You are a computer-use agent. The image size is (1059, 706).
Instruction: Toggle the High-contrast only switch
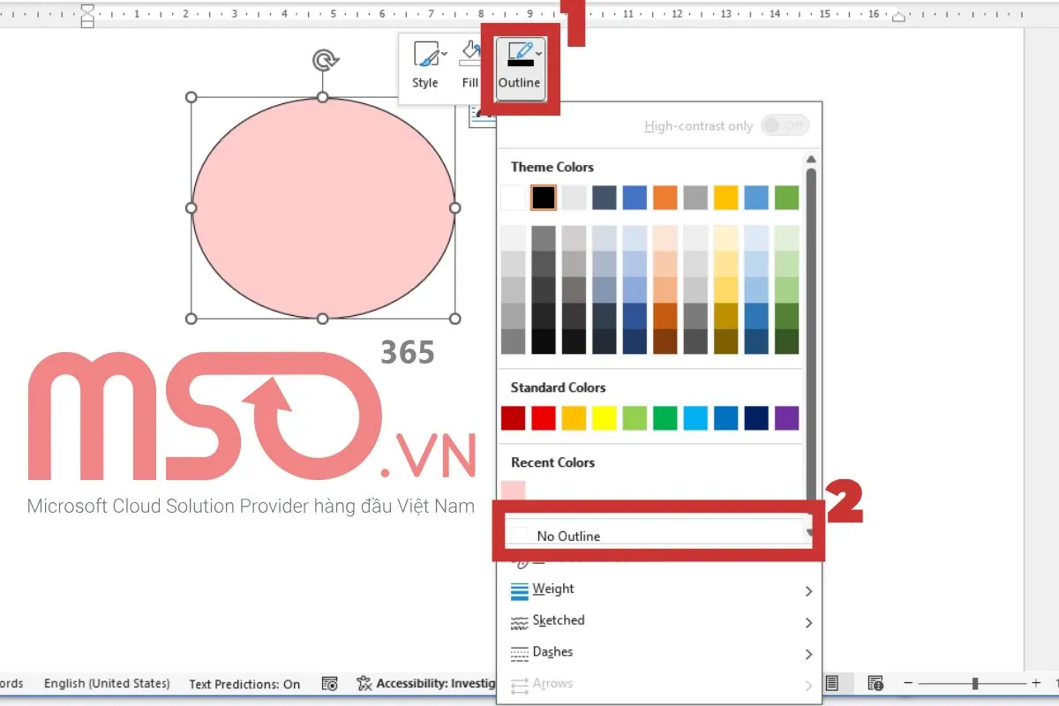point(784,126)
